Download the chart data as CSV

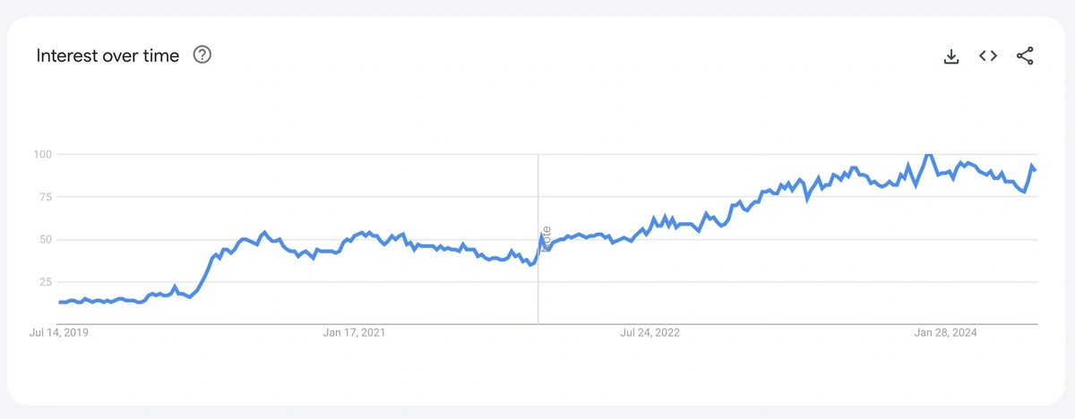(x=951, y=56)
